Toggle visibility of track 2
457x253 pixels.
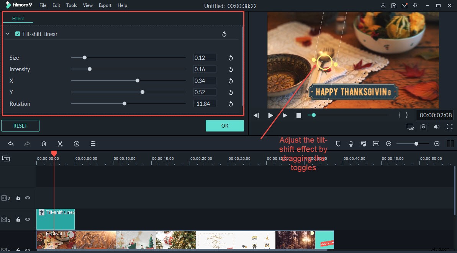coord(27,219)
